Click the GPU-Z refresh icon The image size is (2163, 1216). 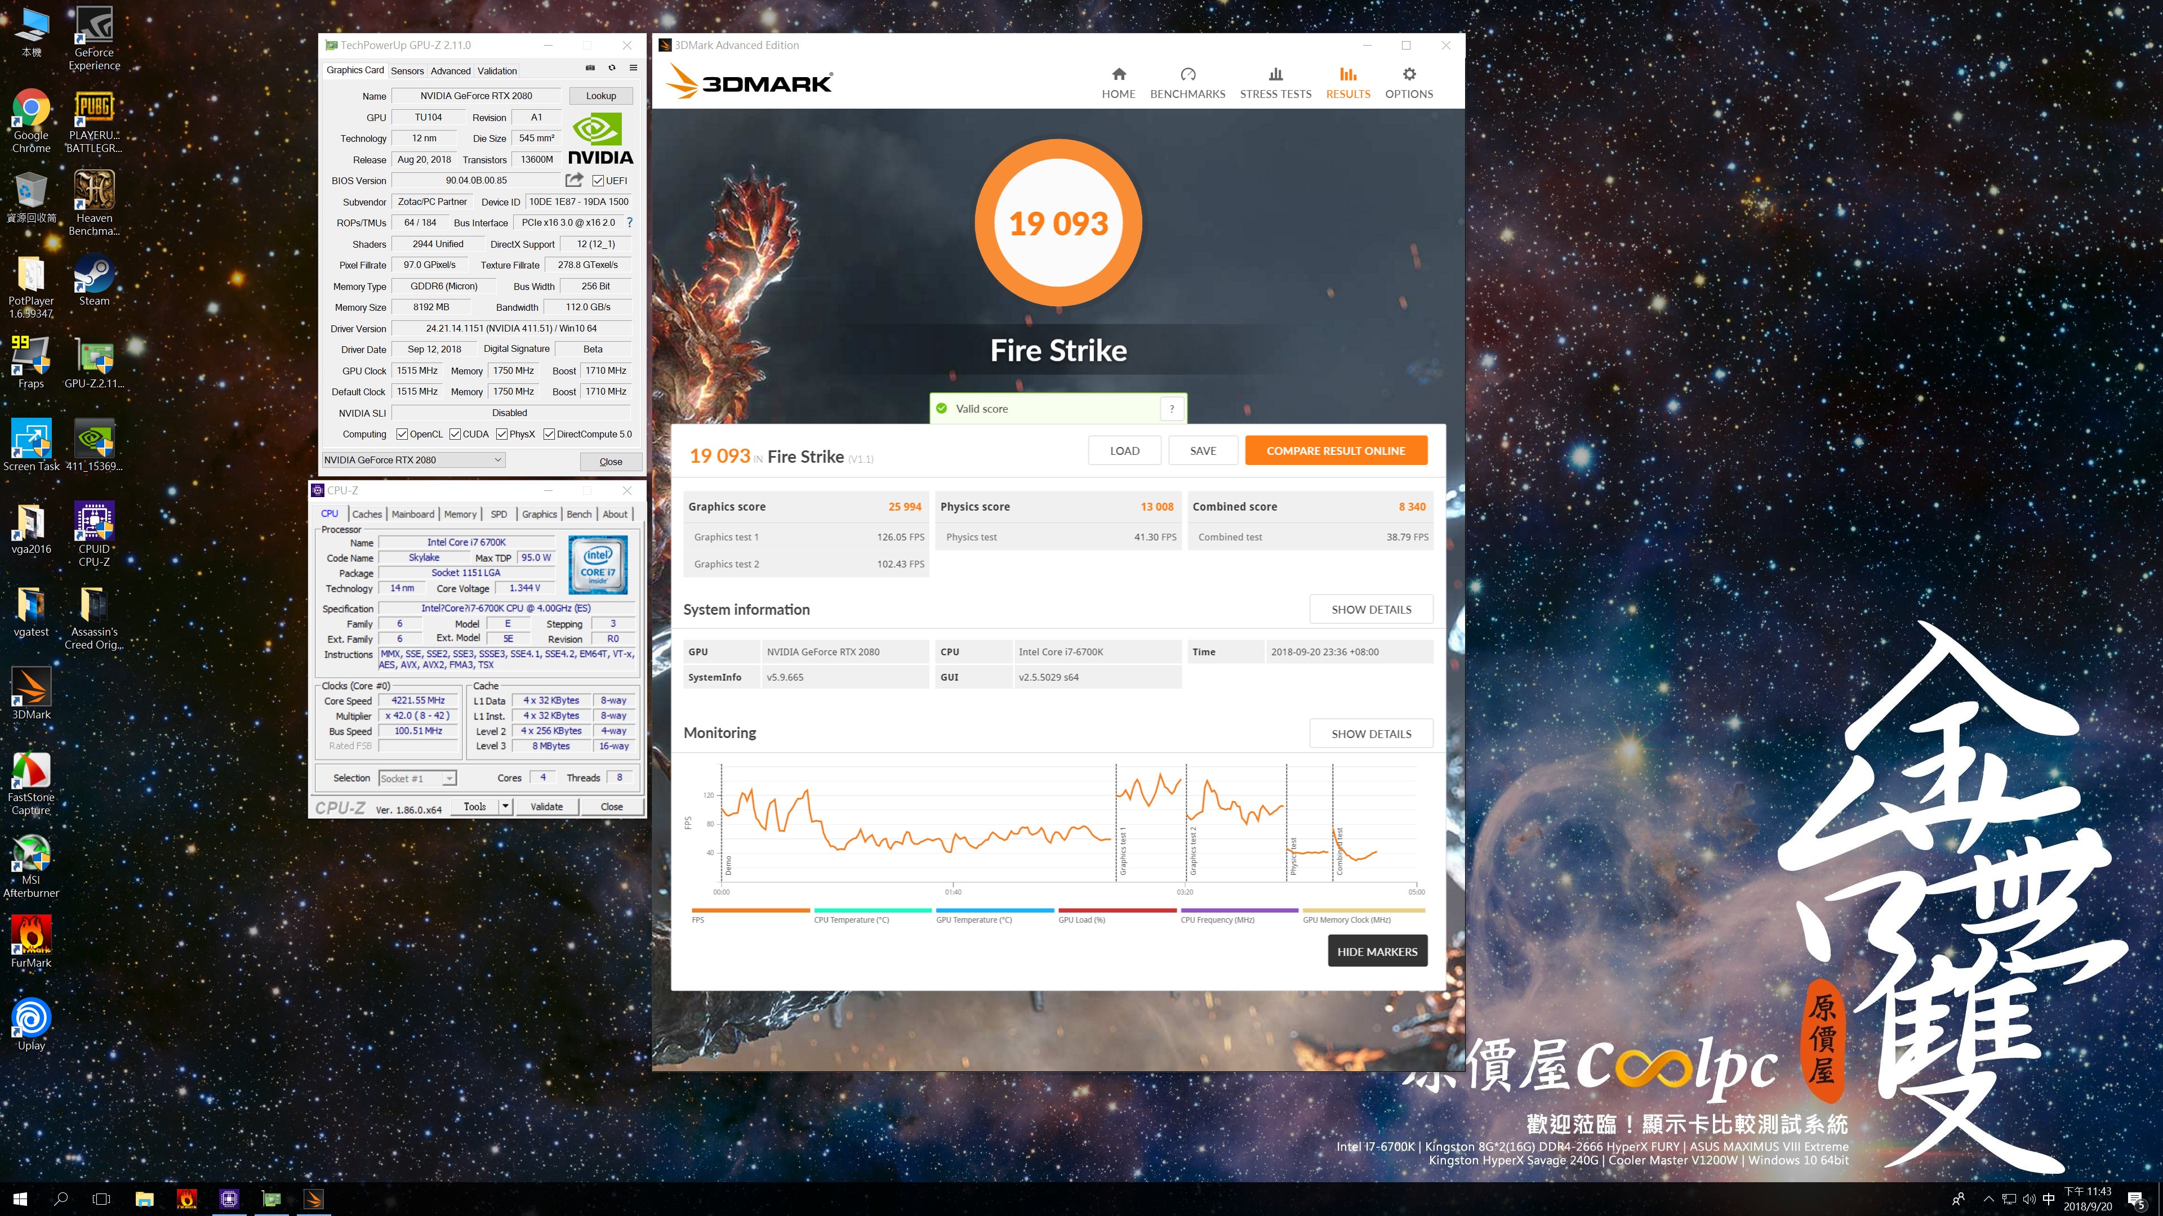click(x=612, y=68)
